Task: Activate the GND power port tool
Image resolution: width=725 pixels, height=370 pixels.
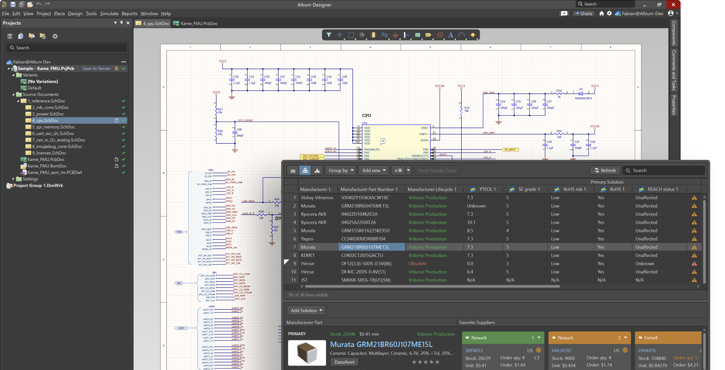Action: pos(395,35)
